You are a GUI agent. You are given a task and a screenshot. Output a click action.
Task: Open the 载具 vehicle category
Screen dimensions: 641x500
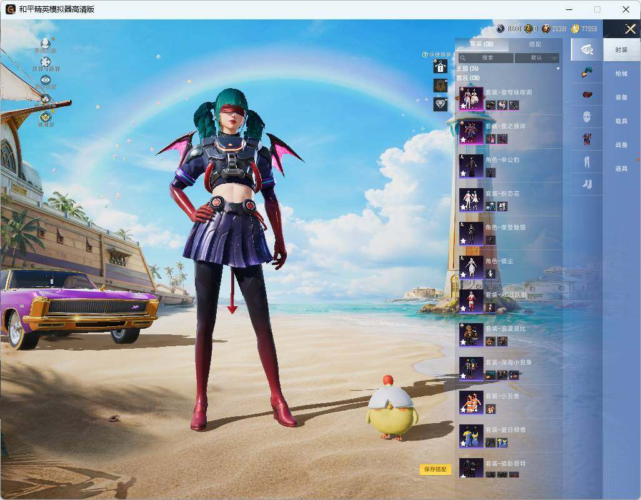tap(622, 121)
